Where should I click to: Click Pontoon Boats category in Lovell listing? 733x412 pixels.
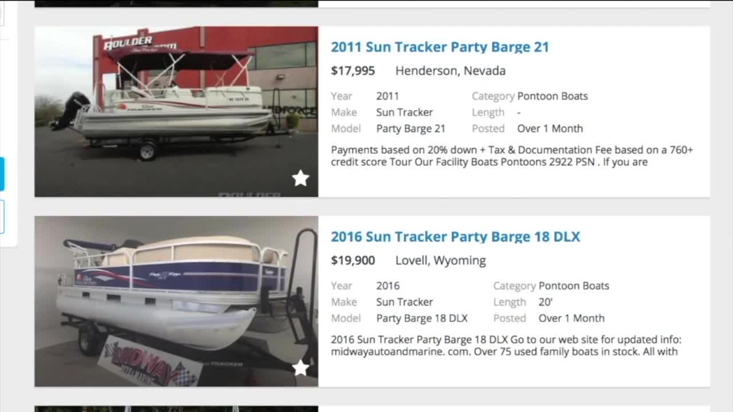(574, 286)
